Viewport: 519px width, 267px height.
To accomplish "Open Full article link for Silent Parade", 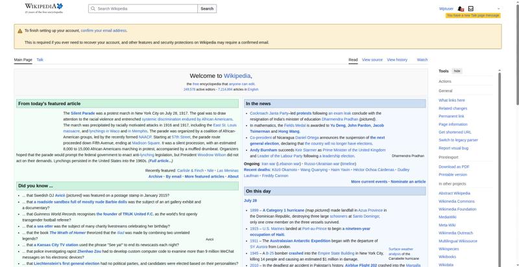I will point(161,161).
